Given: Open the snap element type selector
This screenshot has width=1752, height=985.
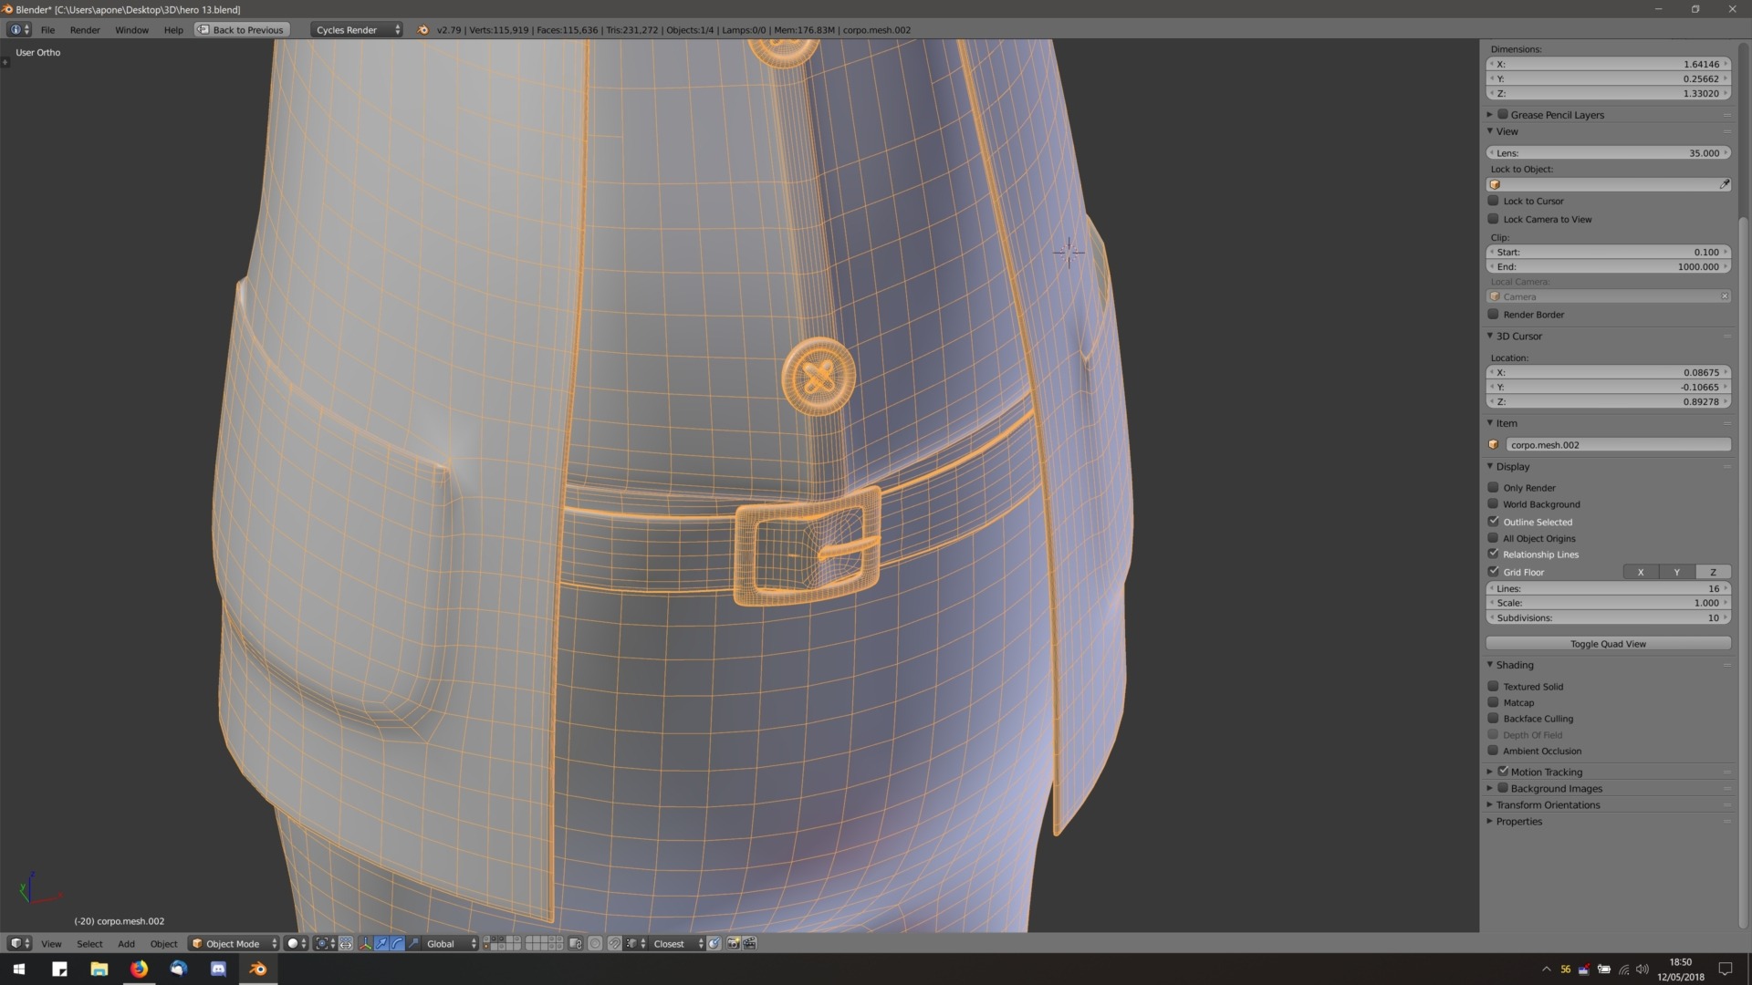Looking at the screenshot, I should coord(636,944).
